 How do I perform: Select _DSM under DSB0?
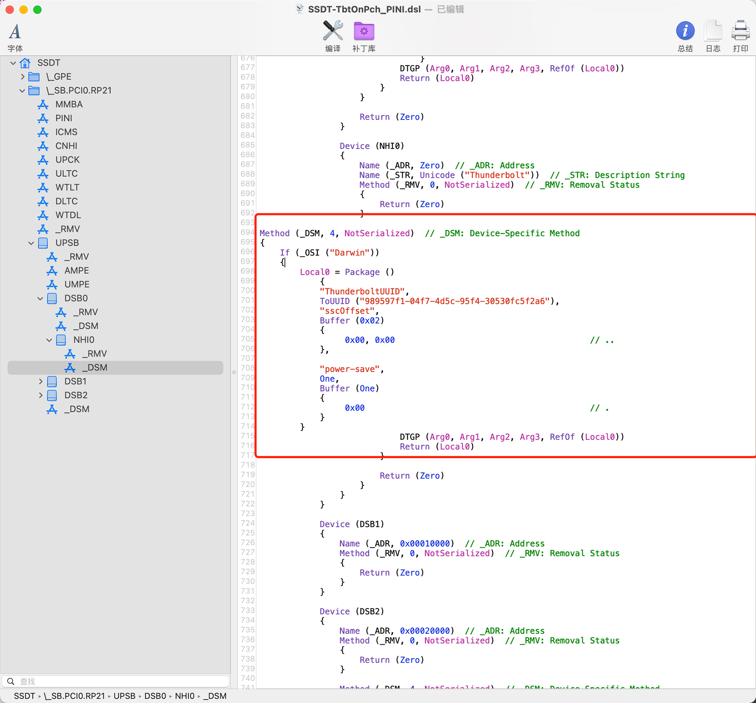(86, 326)
